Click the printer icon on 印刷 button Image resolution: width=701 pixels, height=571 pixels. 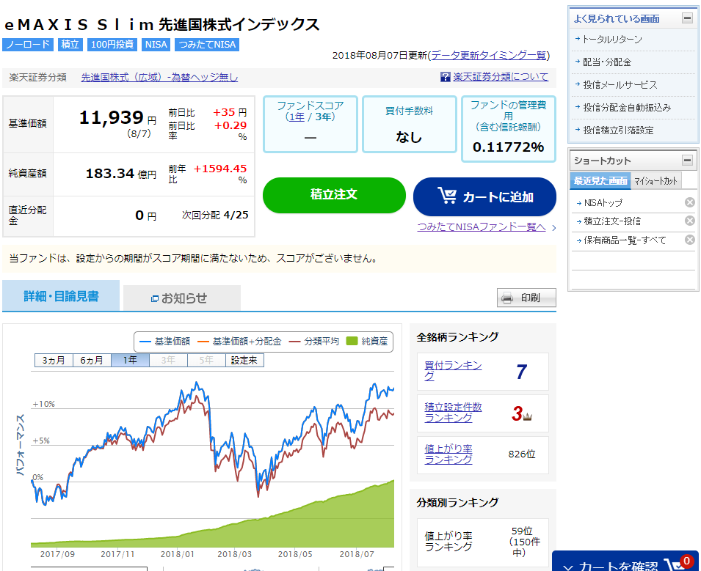pos(507,298)
